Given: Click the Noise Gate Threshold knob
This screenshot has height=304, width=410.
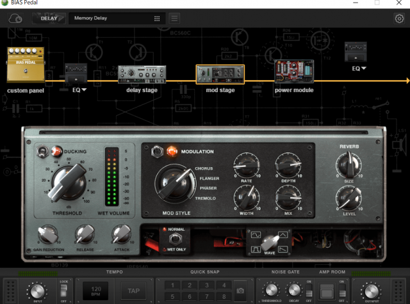Looking at the screenshot, I should pos(271,290).
